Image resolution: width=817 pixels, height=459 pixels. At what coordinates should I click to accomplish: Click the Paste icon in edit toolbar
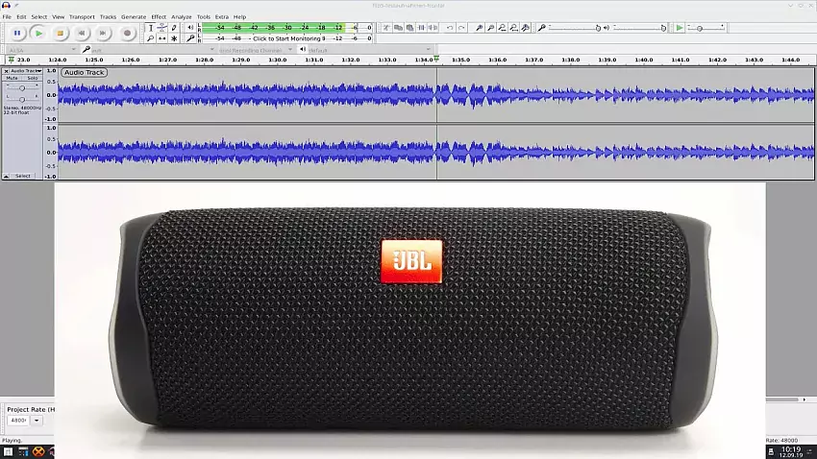tap(410, 28)
